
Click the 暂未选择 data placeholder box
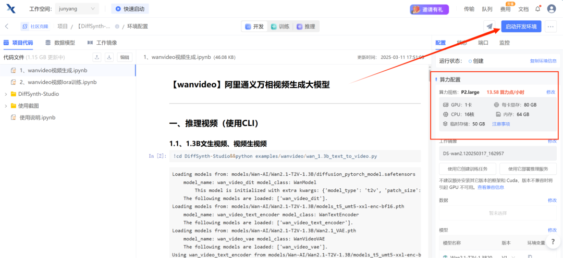point(498,213)
